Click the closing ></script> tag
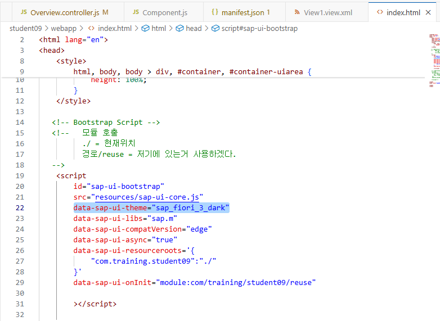 click(x=95, y=304)
